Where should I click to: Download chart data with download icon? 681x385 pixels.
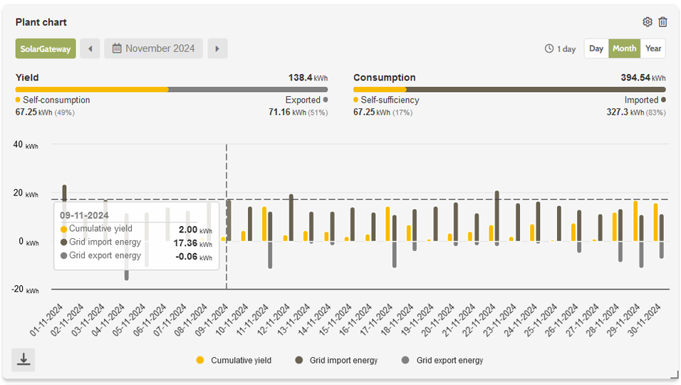coord(24,359)
